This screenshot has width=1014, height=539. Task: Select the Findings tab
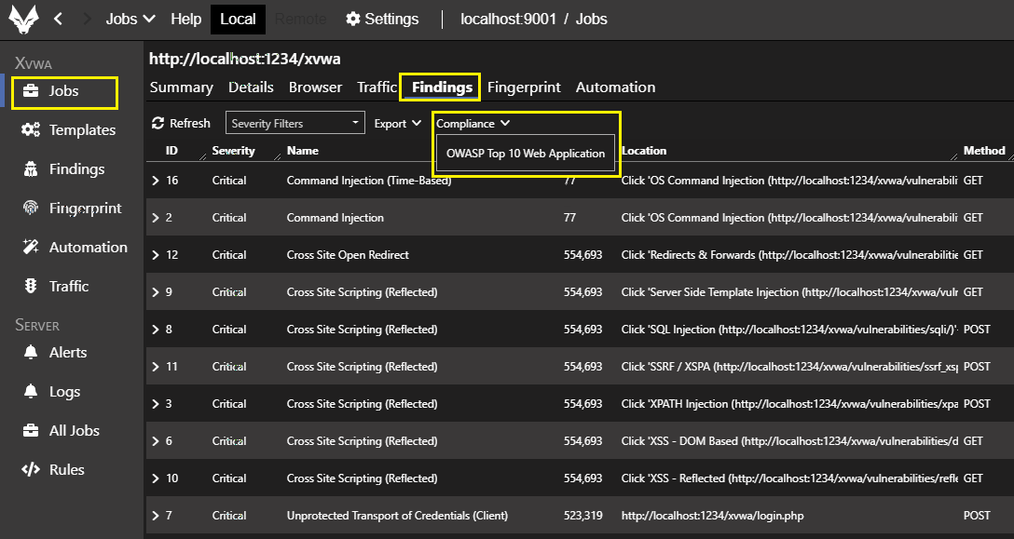point(443,88)
